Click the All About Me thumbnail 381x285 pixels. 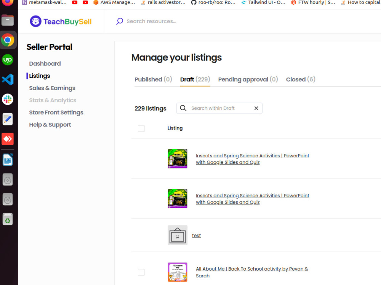pos(178,272)
